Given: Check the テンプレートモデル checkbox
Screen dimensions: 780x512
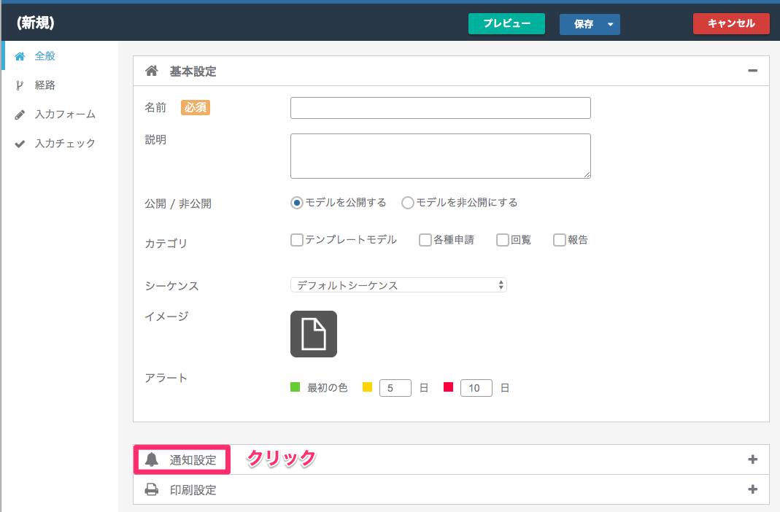Looking at the screenshot, I should pyautogui.click(x=296, y=240).
